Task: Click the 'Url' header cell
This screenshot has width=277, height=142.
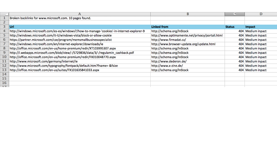Action: coord(80,27)
